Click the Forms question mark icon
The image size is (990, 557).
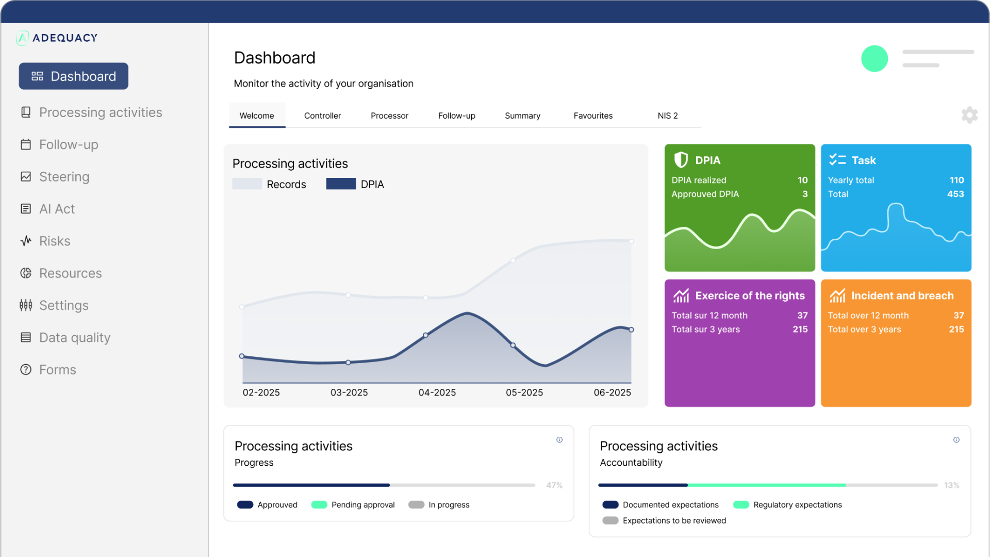[26, 370]
